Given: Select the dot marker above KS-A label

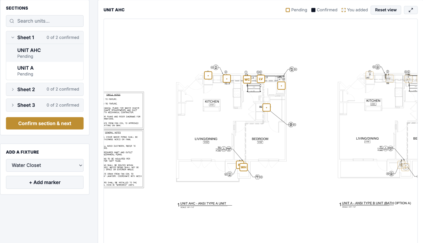Looking at the screenshot, I should (227, 79).
